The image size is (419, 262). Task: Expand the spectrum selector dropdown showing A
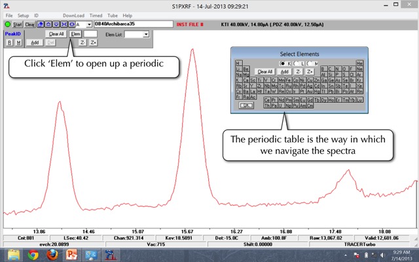(x=88, y=24)
